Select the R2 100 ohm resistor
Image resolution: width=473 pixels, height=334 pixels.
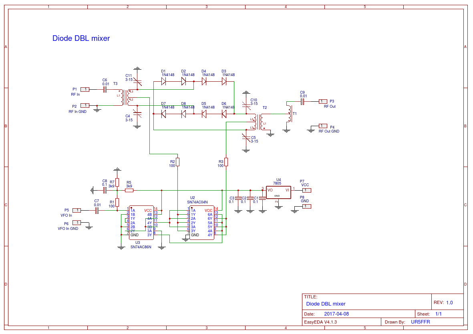click(178, 162)
